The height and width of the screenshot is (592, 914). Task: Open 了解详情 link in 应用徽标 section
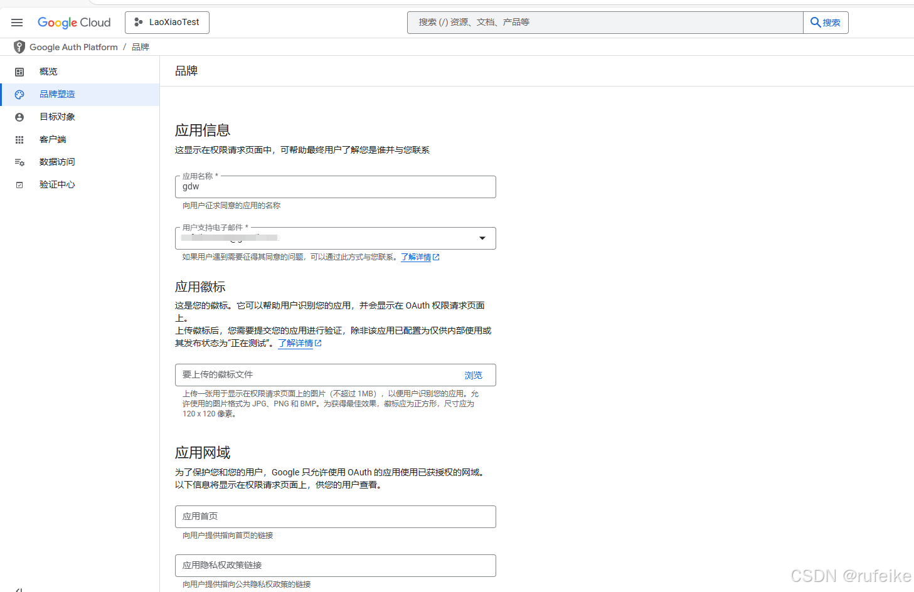(x=295, y=343)
